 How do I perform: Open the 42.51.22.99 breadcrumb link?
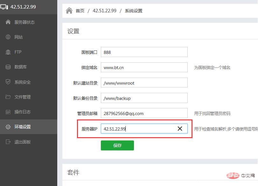pos(104,11)
